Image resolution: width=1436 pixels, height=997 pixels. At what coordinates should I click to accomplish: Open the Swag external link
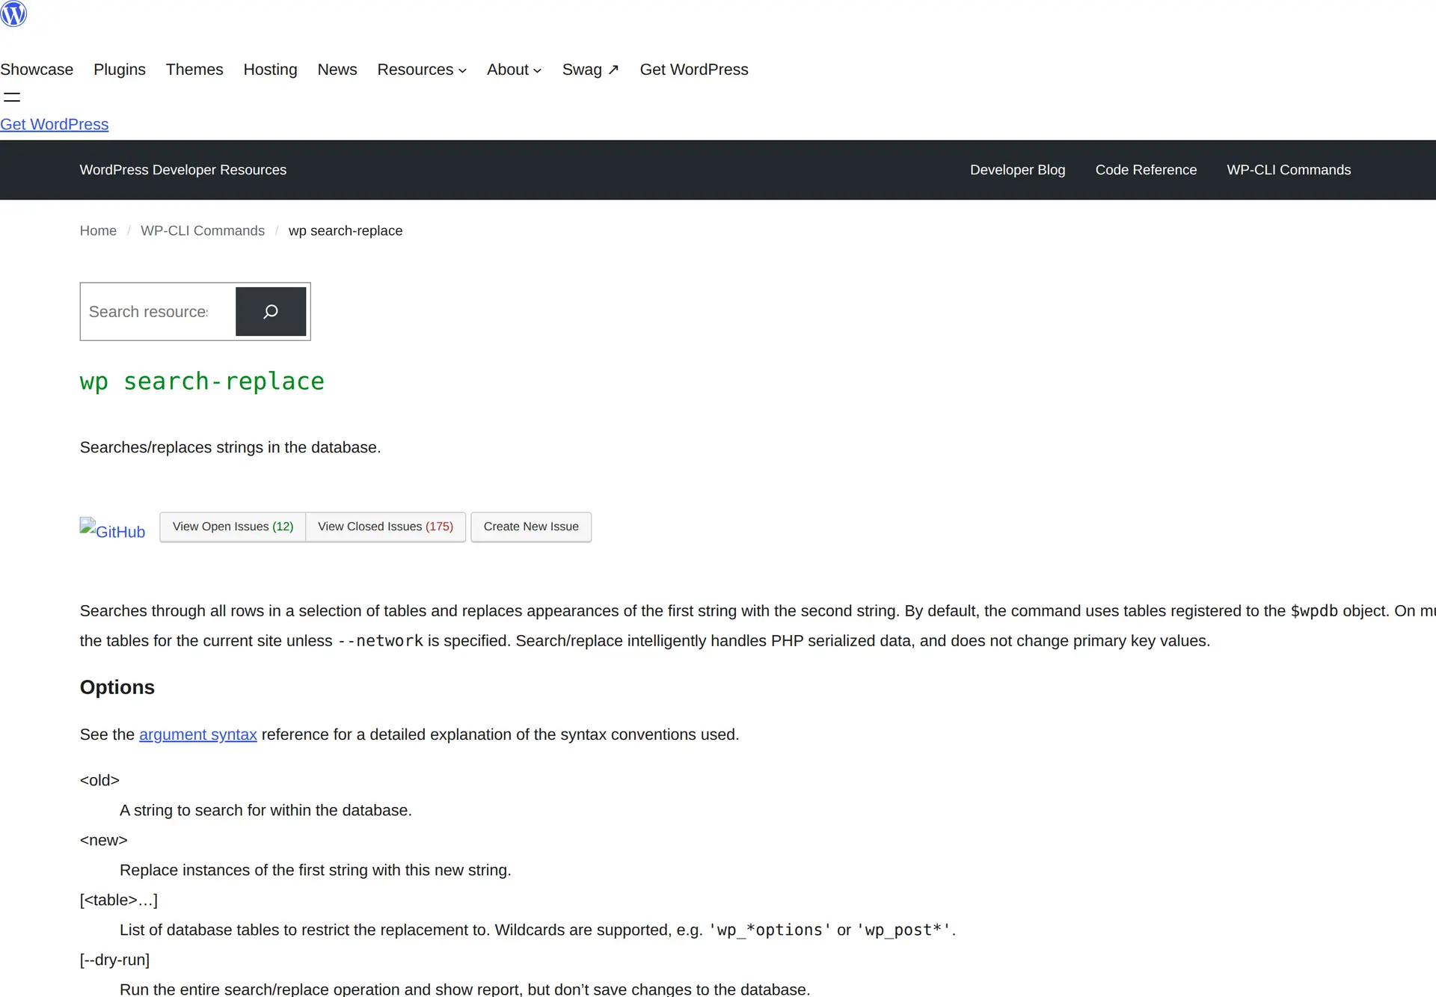[x=591, y=70]
